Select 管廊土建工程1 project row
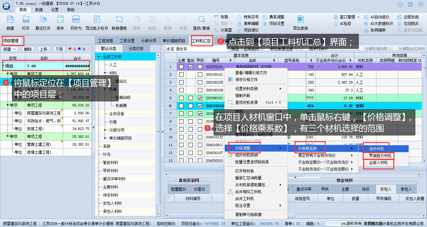 point(46,144)
